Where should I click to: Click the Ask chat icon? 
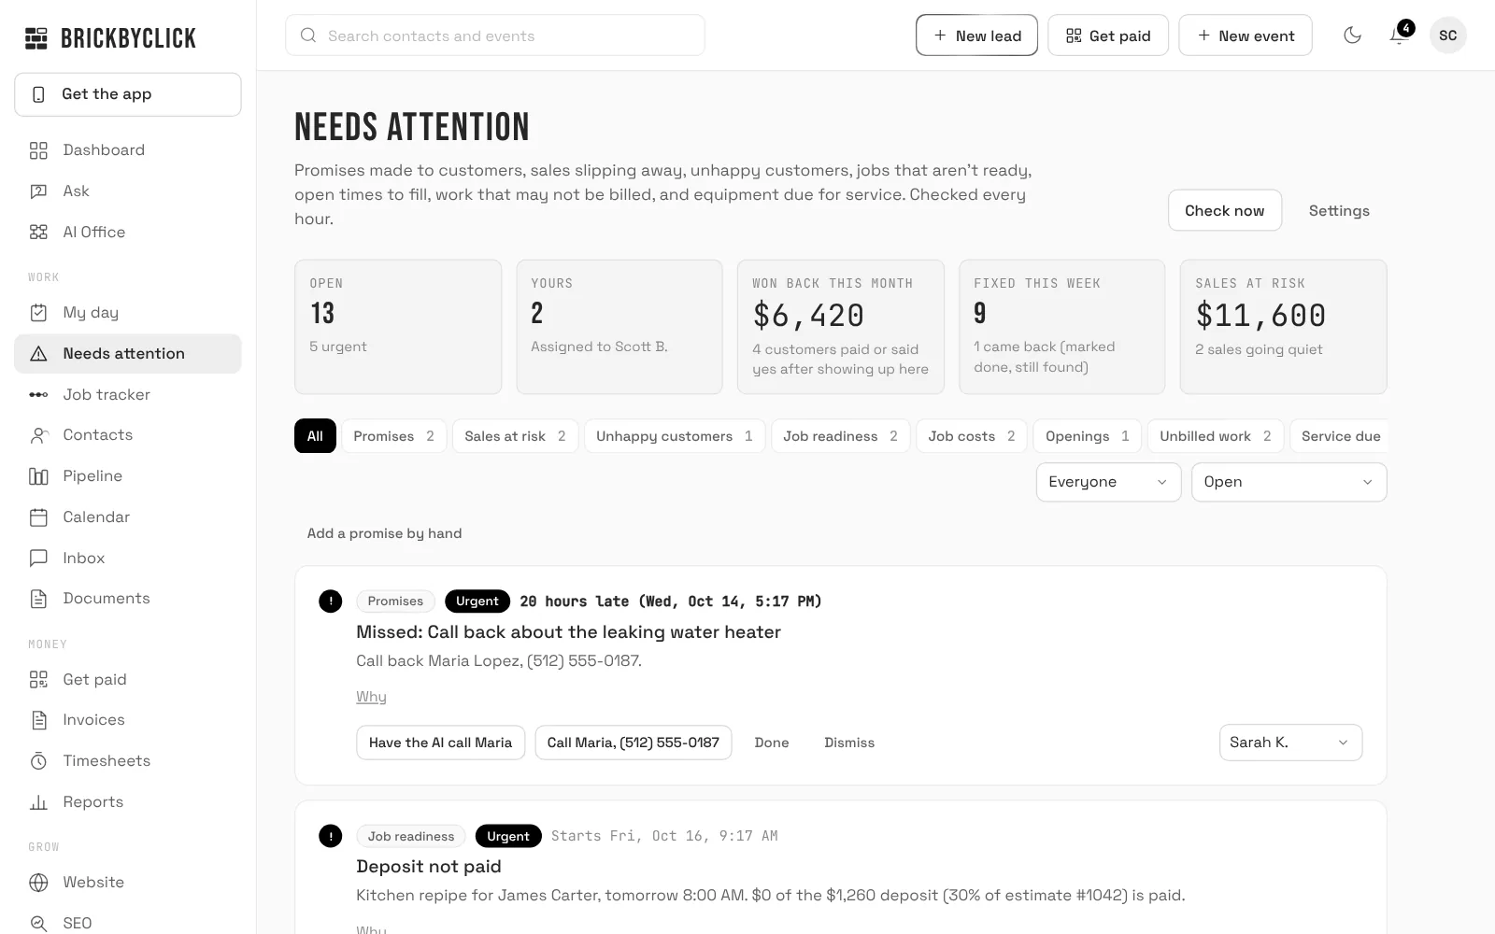click(x=38, y=191)
